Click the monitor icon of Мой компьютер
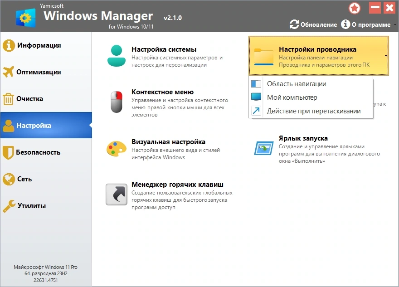Viewport: 399px width, 287px height. click(256, 97)
